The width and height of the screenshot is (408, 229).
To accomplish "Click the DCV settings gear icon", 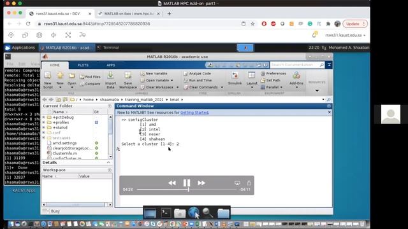I will [x=39, y=35].
